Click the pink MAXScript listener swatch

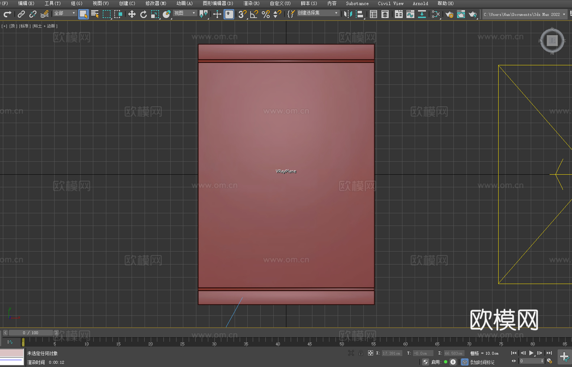pyautogui.click(x=12, y=353)
